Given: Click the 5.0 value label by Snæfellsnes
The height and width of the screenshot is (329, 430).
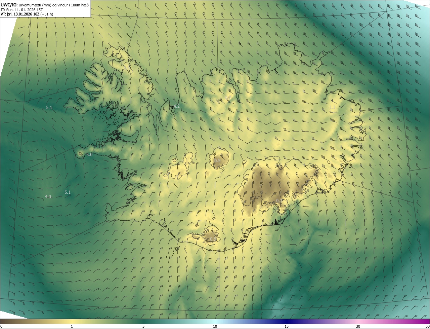Looking at the screenshot, I should (x=89, y=155).
